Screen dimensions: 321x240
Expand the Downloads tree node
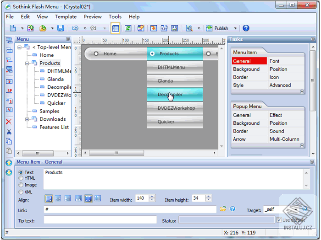tap(27, 119)
